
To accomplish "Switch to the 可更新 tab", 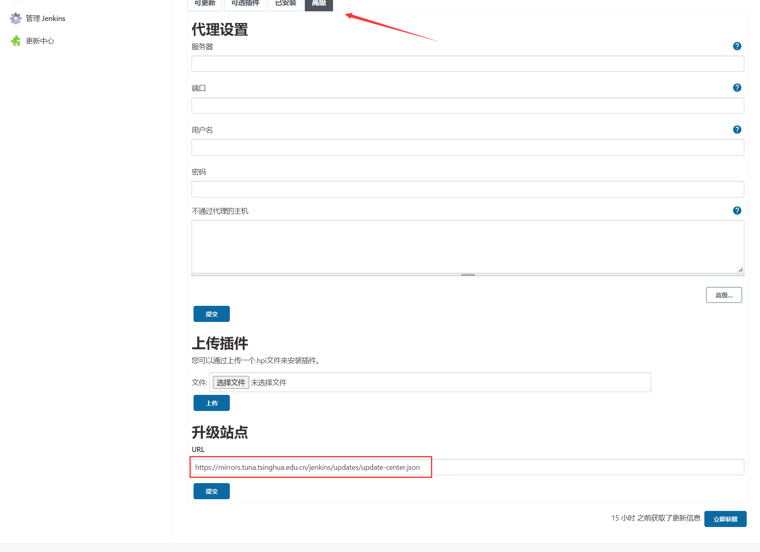I will click(x=205, y=4).
